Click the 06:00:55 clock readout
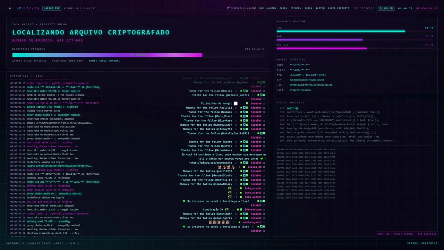Viewport: 444px width, 250px height. [405, 8]
